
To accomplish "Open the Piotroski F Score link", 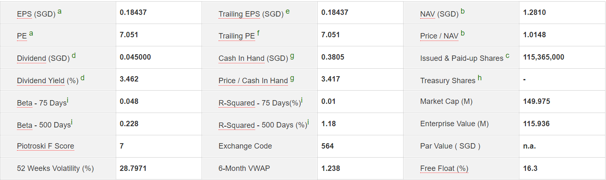I will click(46, 146).
